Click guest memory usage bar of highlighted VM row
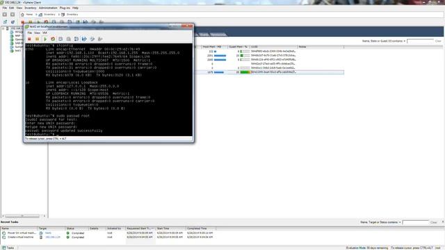Image resolution: width=445 pixels, height=250 pixels. (245, 72)
